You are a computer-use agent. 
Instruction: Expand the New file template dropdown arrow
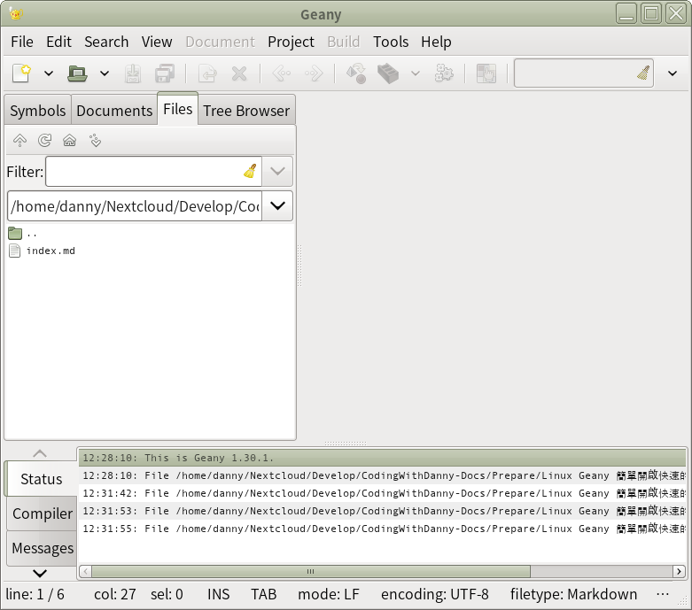coord(49,73)
